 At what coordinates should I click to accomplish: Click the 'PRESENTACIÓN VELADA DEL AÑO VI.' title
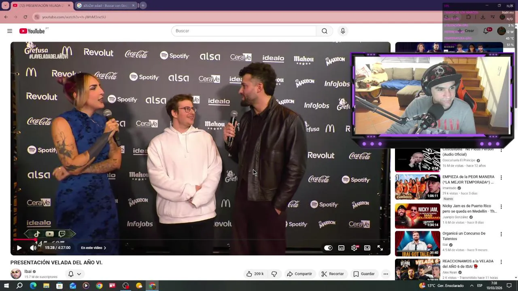56,263
